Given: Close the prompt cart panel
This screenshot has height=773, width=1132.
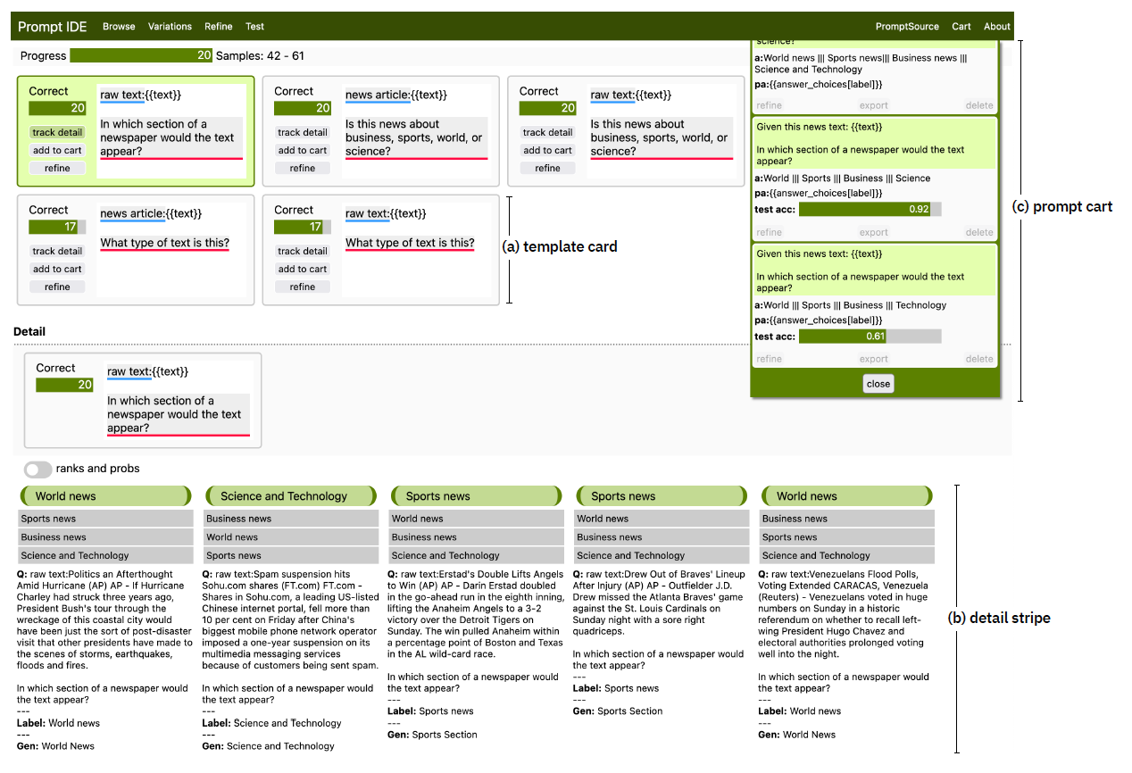Looking at the screenshot, I should 878,383.
